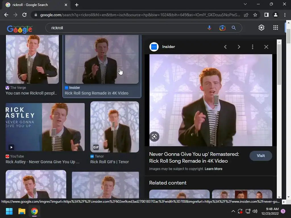Image resolution: width=291 pixels, height=218 pixels.
Task: Search by image with camera icon
Action: coord(222,28)
